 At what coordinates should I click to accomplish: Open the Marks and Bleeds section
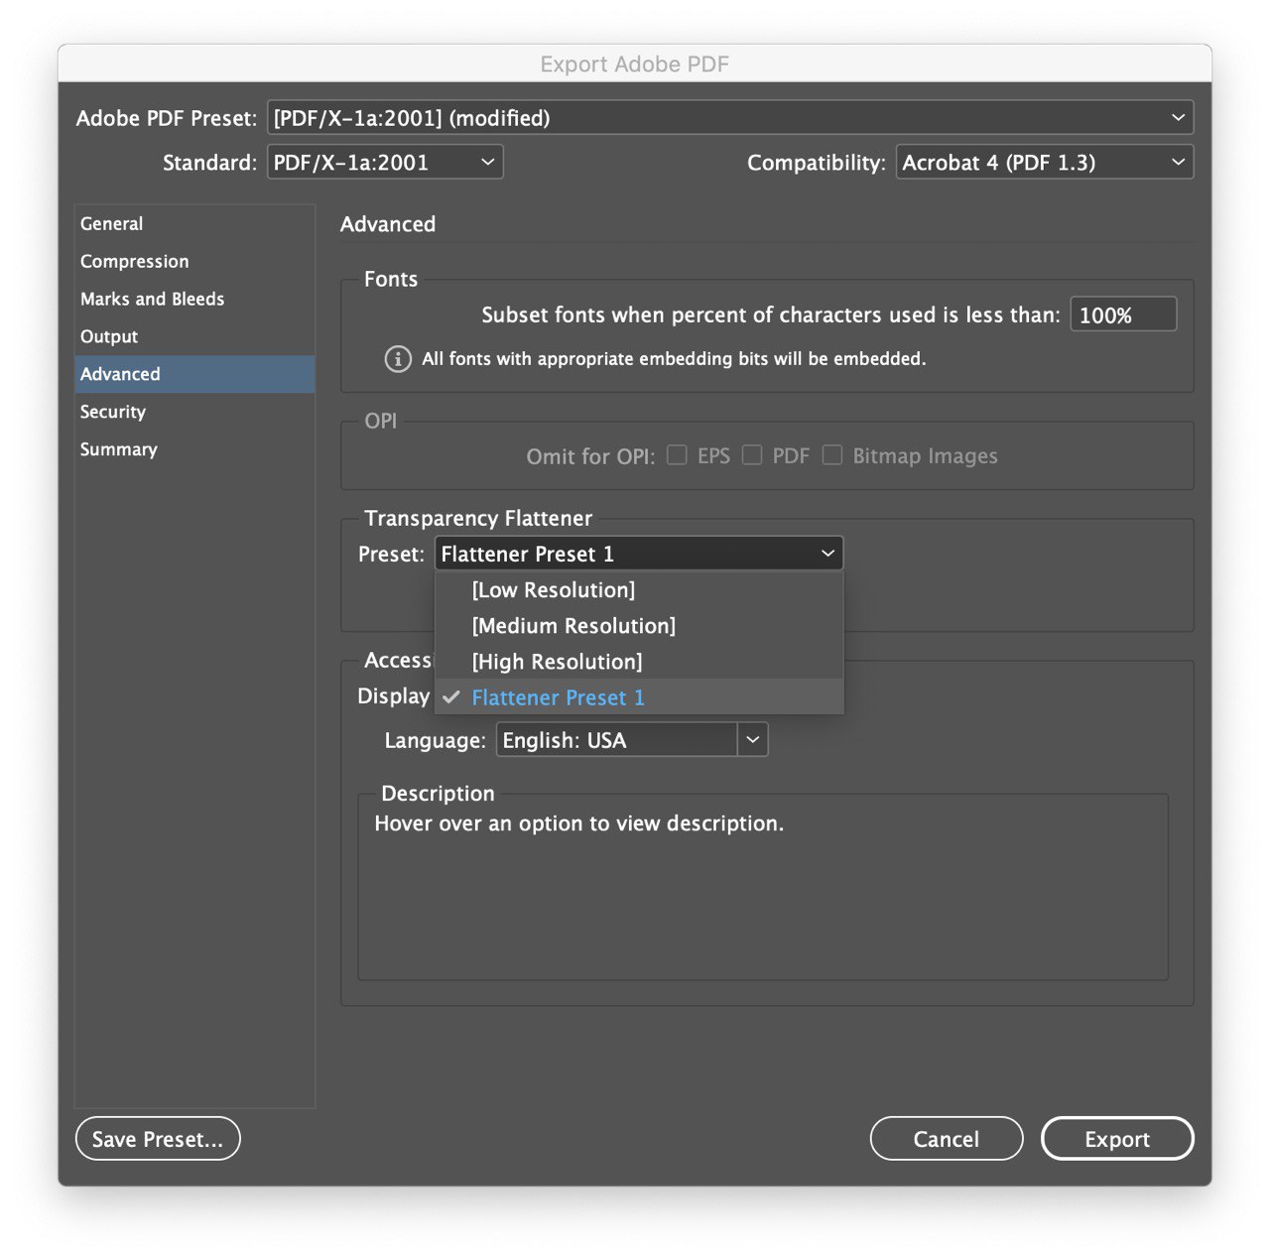194,300
